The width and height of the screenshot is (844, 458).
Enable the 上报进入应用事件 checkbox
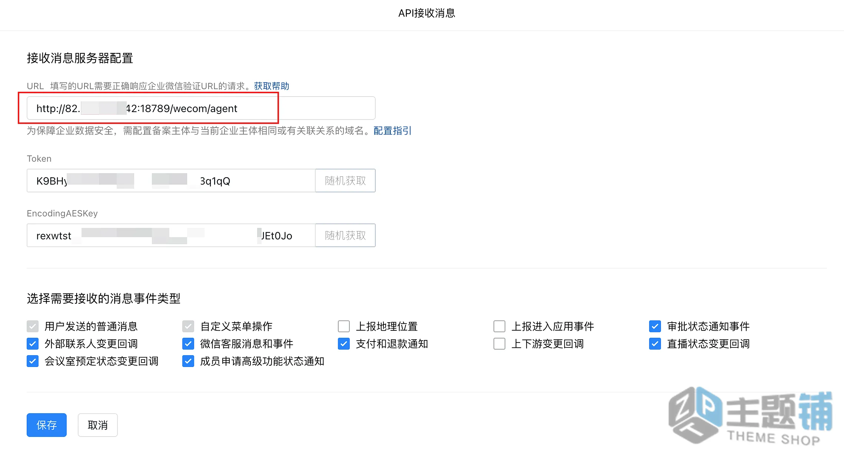(499, 326)
